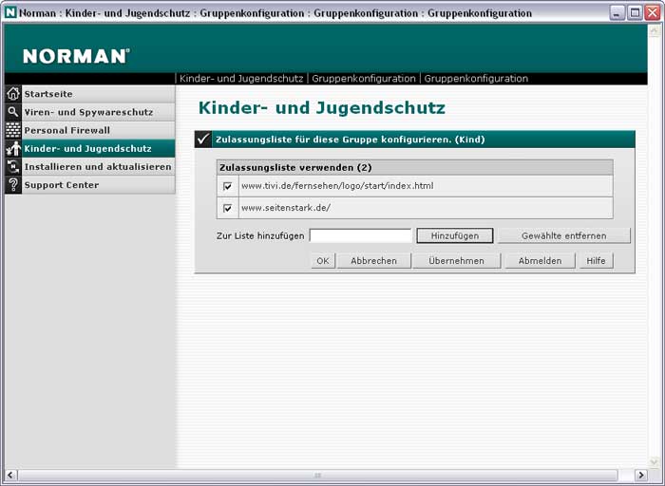
Task: Click the vertical scrollbar up arrow
Action: pyautogui.click(x=654, y=30)
